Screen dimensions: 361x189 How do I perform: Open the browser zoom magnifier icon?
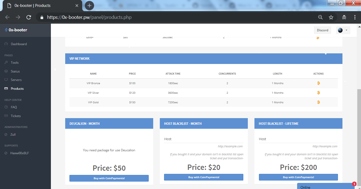pos(320,17)
